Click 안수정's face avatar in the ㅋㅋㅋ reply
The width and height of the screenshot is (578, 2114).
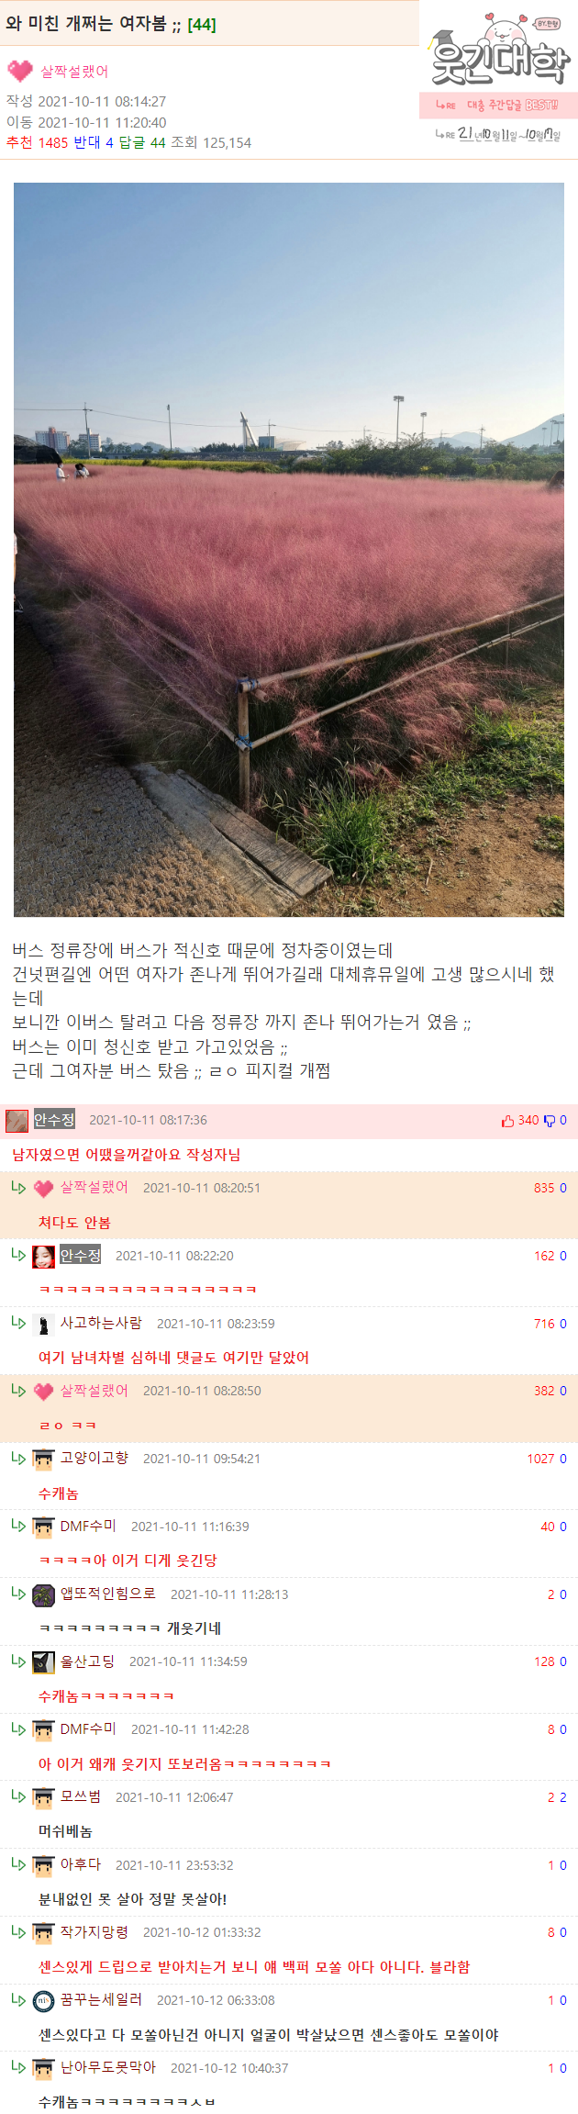(43, 1257)
